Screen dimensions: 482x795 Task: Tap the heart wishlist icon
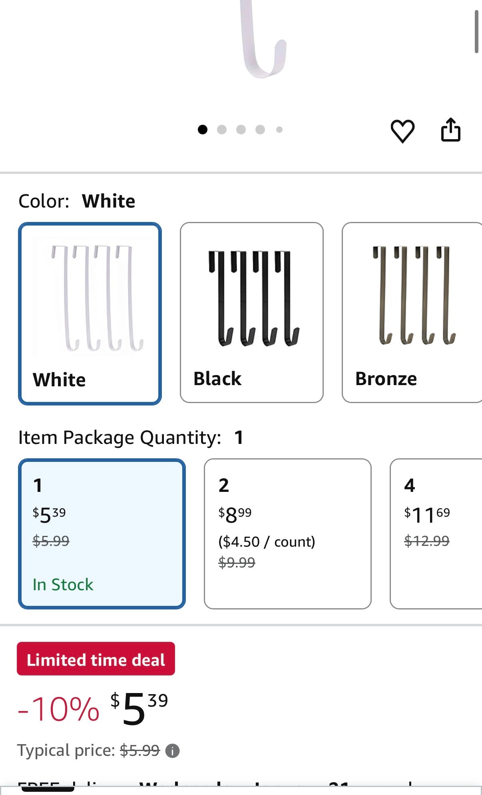pos(402,131)
